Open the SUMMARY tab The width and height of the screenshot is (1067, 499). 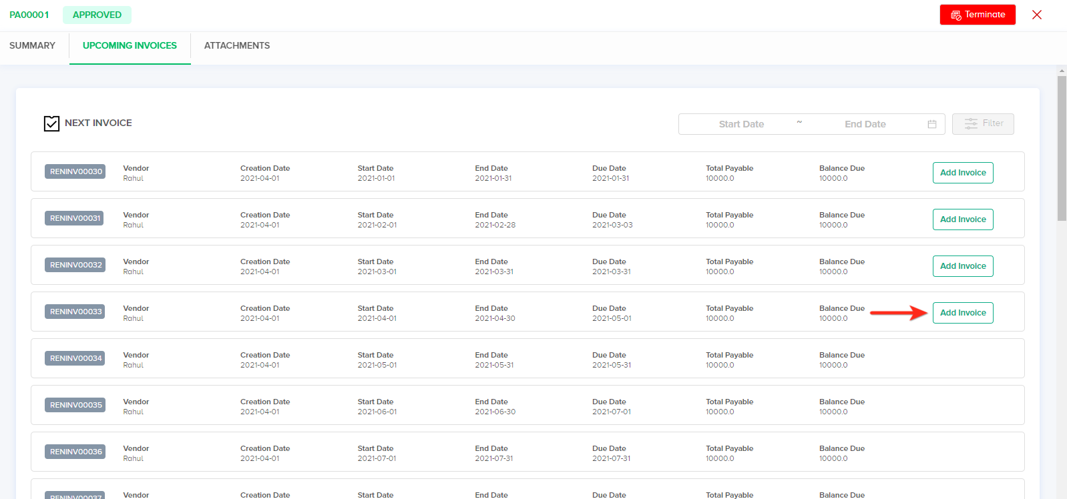coord(32,45)
